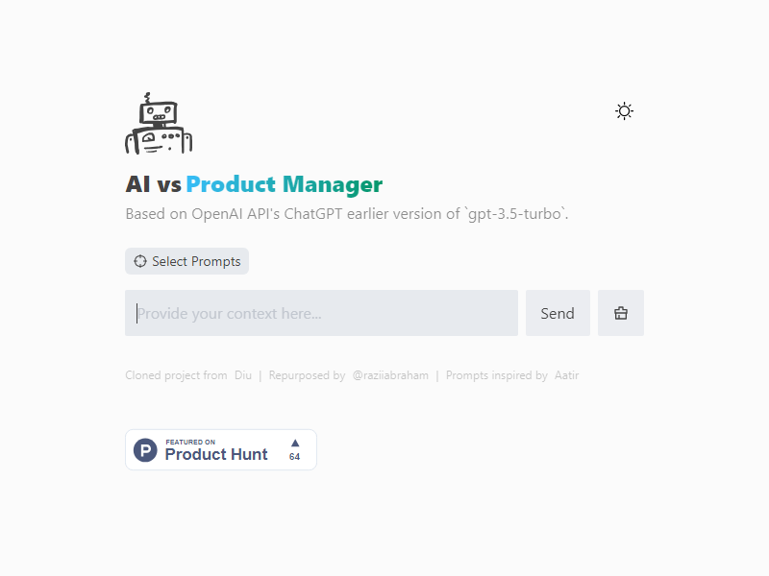Viewport: 769px width, 576px height.
Task: Click the gradient 'Product Manager' heading text
Action: click(284, 184)
